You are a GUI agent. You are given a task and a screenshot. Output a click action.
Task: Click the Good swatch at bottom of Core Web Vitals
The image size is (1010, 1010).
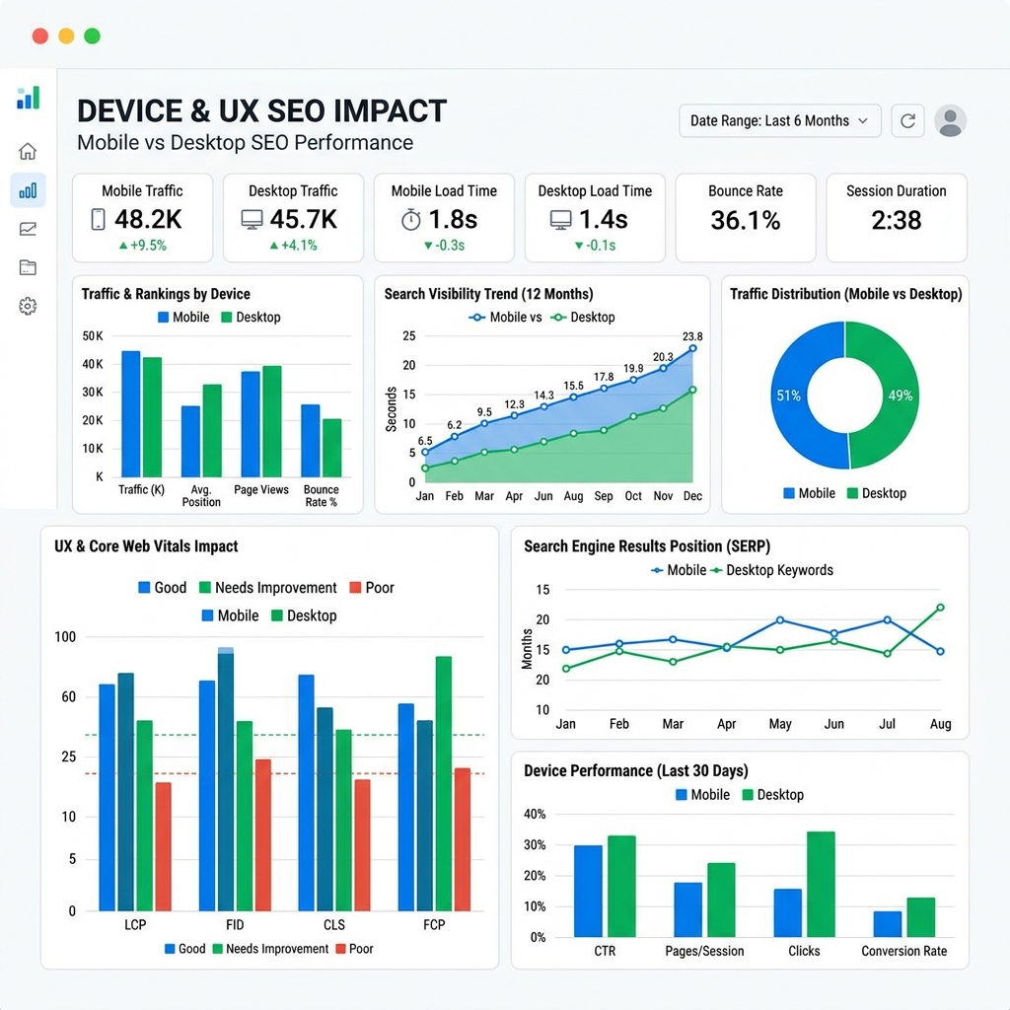170,949
